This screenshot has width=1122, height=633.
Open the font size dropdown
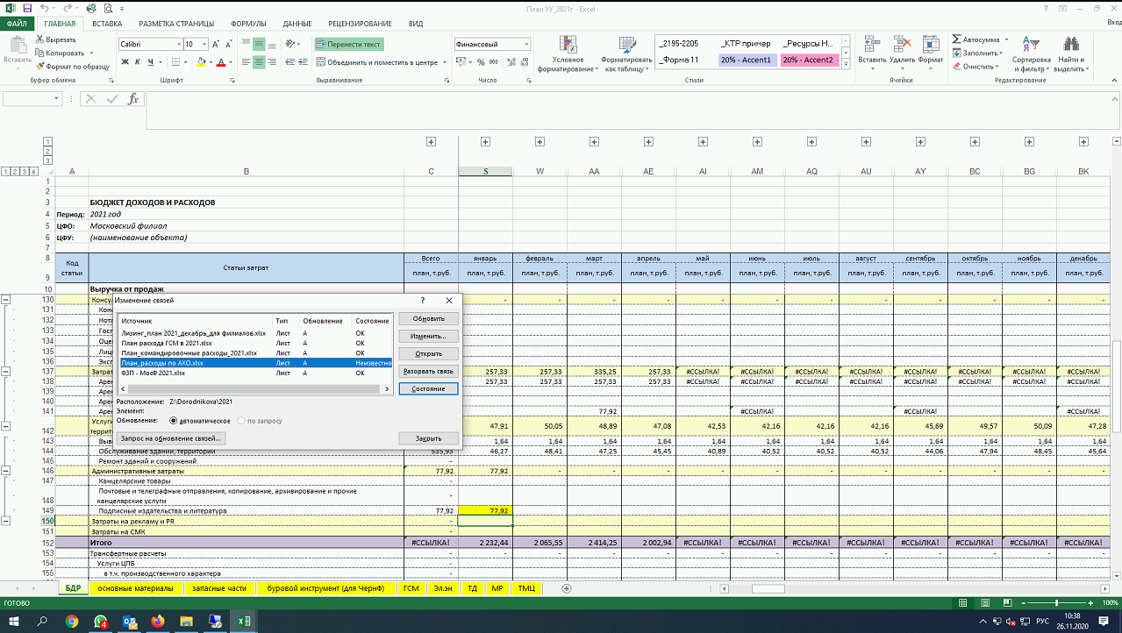coord(204,44)
